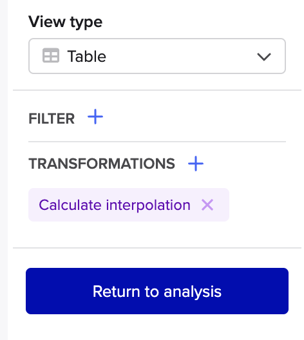Click the TRANSFORMATIONS section heading
Viewport: 304px width, 340px height.
[x=102, y=164]
